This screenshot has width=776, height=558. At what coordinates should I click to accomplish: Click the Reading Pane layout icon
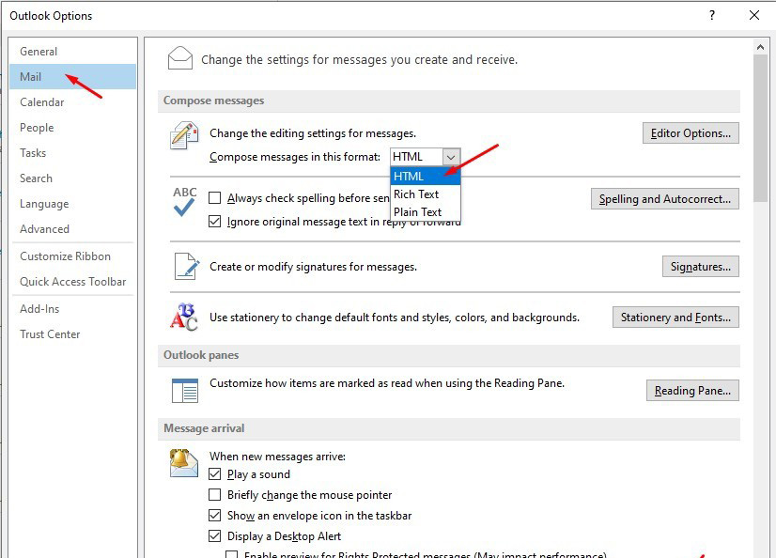click(184, 391)
